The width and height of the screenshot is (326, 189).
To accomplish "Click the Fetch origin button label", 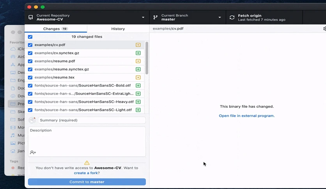I will [250, 16].
